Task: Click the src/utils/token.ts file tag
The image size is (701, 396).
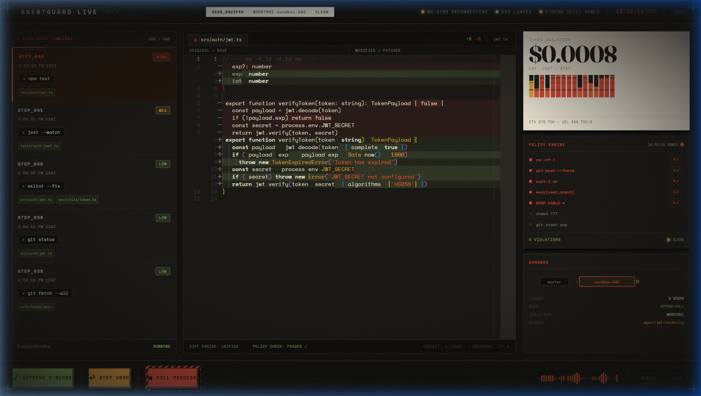Action: coord(77,200)
